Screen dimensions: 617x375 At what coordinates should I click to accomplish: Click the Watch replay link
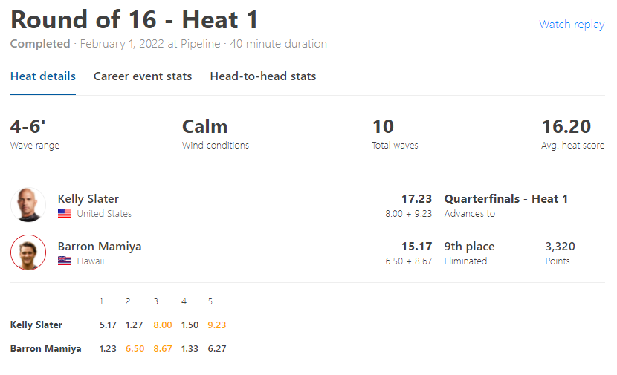572,25
